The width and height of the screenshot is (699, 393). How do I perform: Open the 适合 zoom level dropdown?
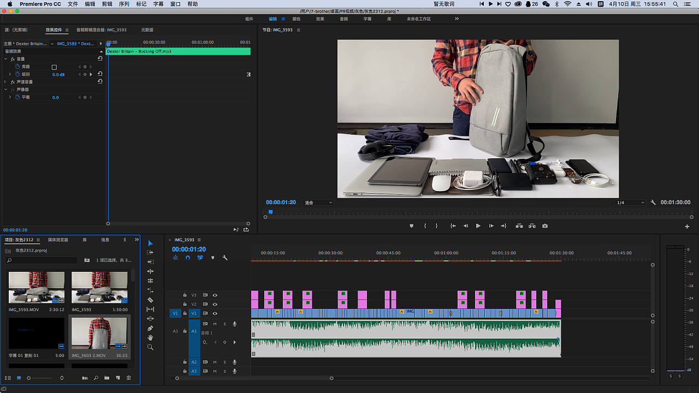click(318, 203)
